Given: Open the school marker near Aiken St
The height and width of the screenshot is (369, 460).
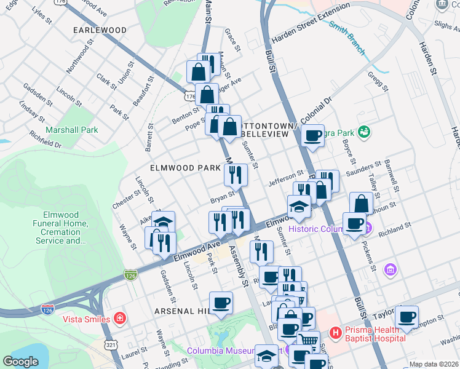Looking at the screenshot, I should [164, 221].
